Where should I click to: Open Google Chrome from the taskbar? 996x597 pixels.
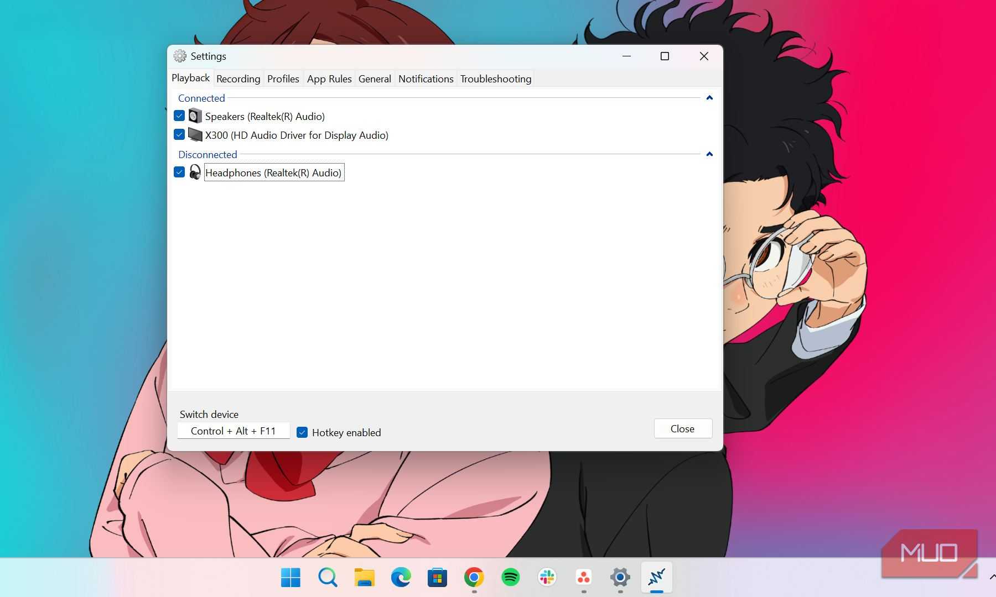(474, 578)
